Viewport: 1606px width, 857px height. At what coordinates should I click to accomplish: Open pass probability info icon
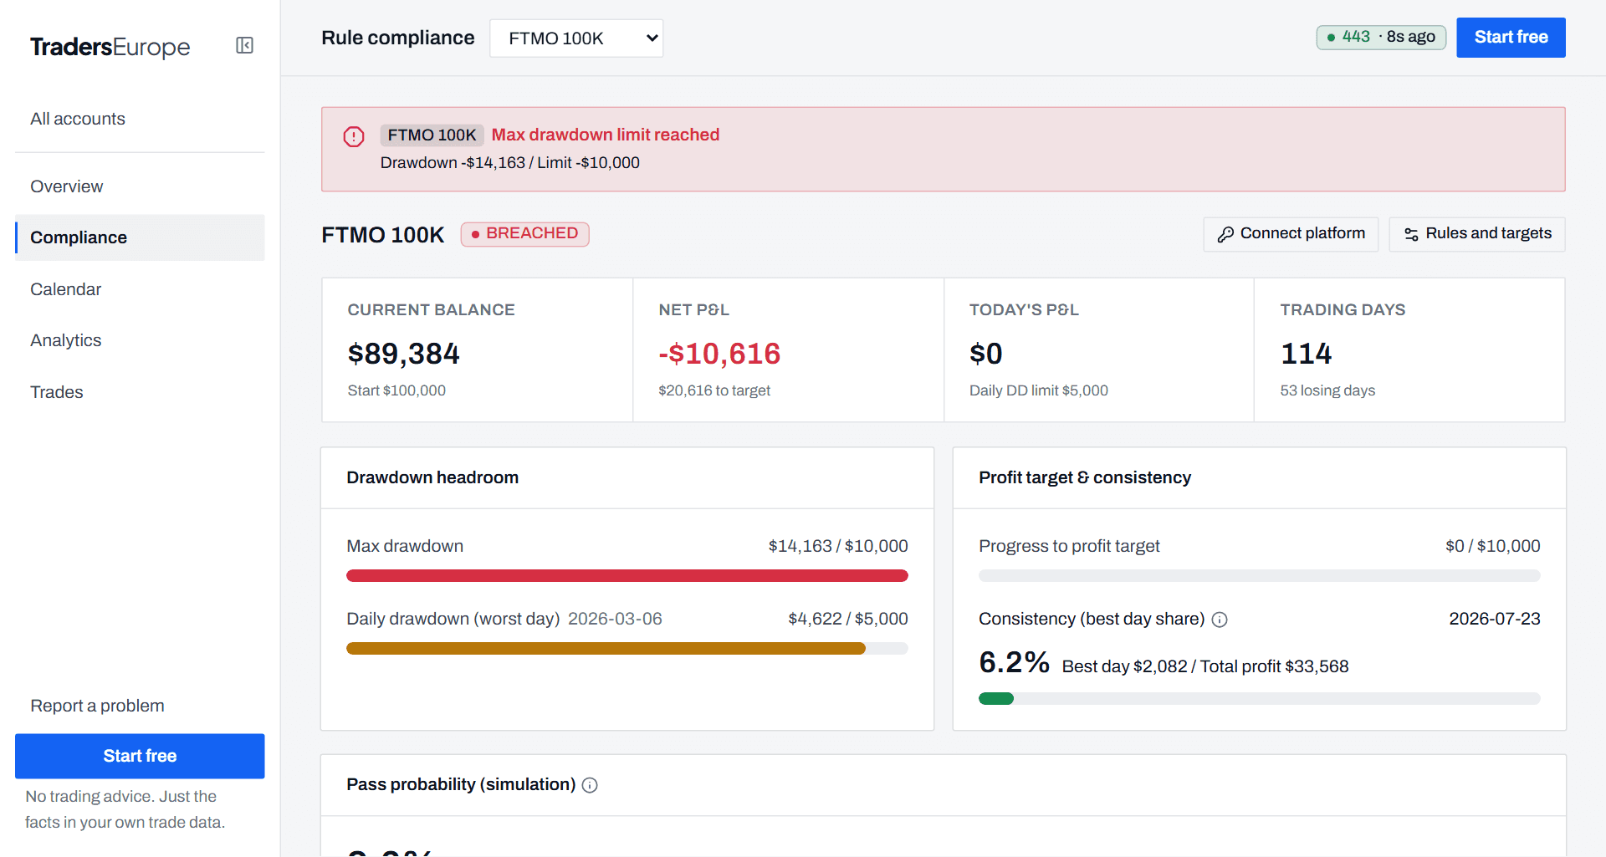[590, 785]
